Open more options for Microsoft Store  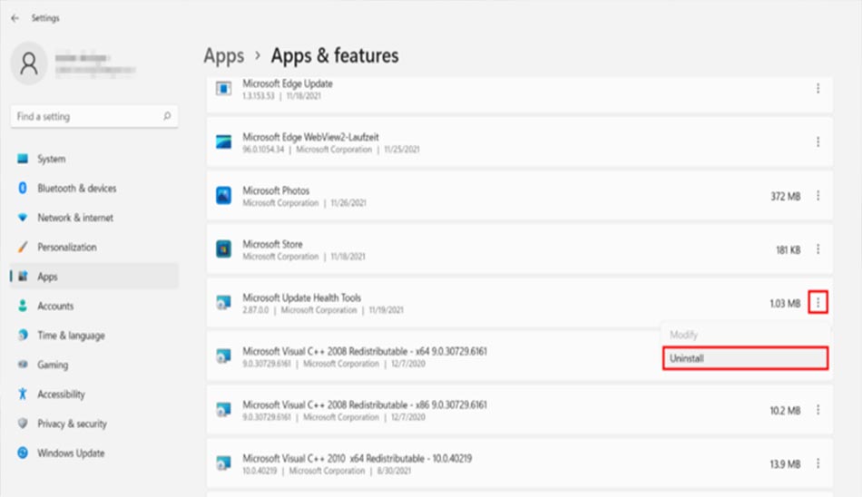click(x=818, y=249)
